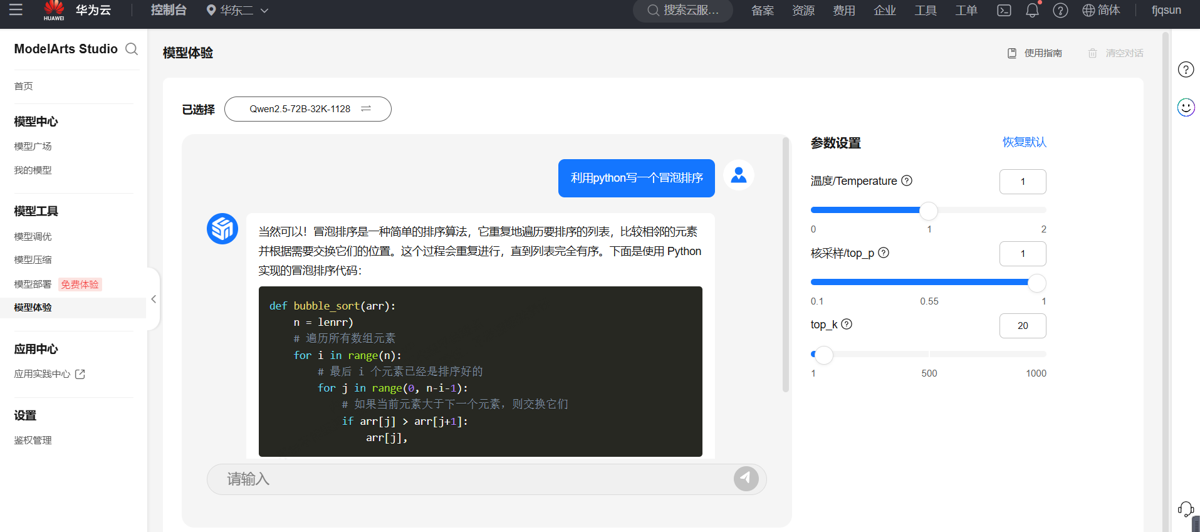Open 鉴权管理 in the sidebar
Screen dimensions: 1200x532
33,440
